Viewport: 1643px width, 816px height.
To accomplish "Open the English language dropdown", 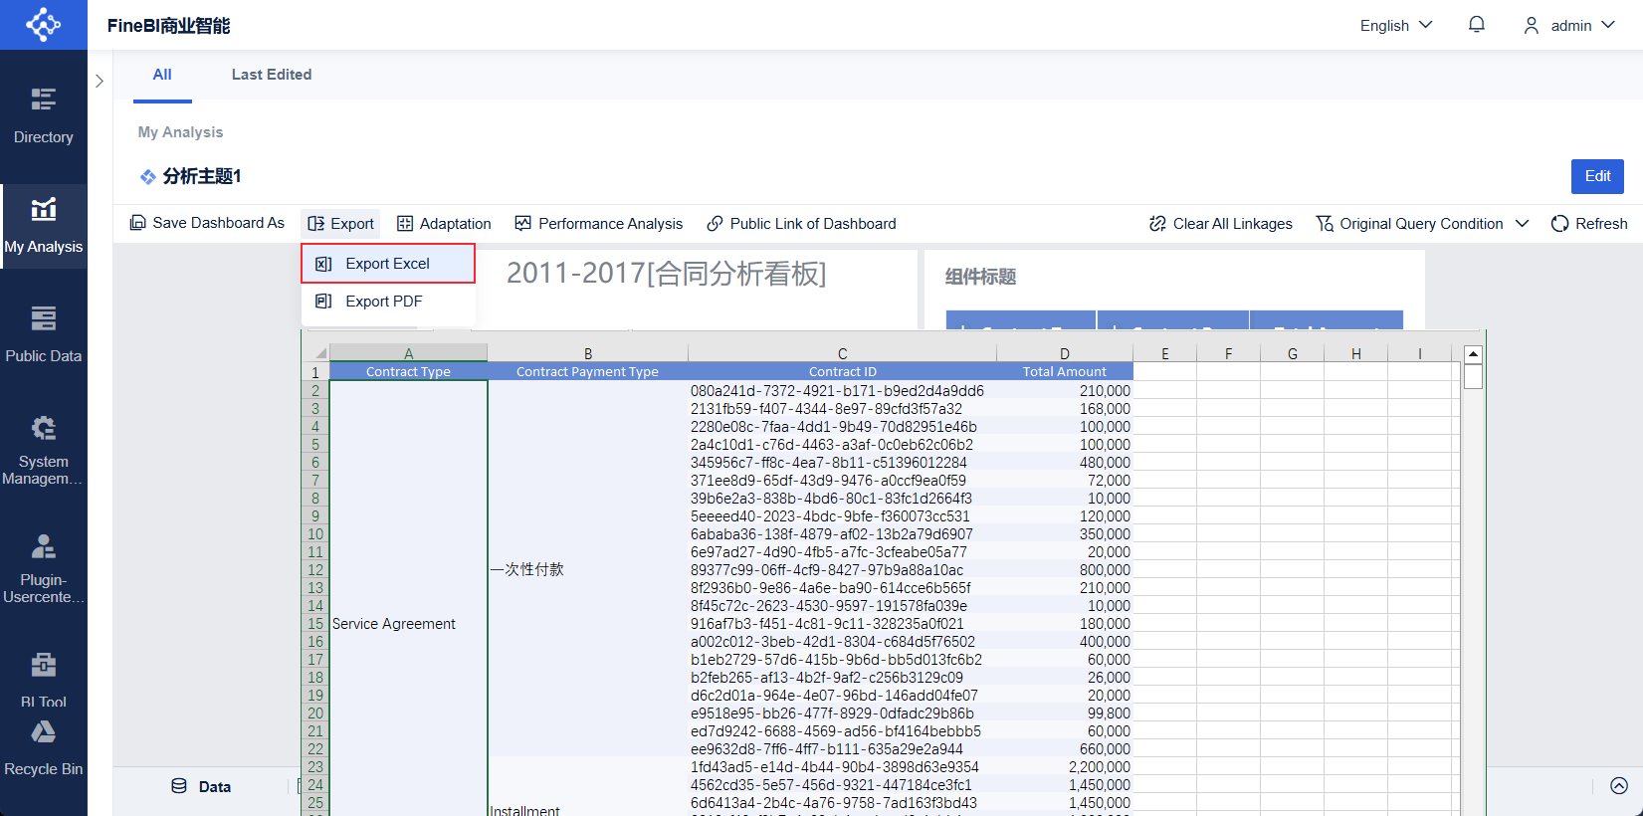I will tap(1396, 25).
